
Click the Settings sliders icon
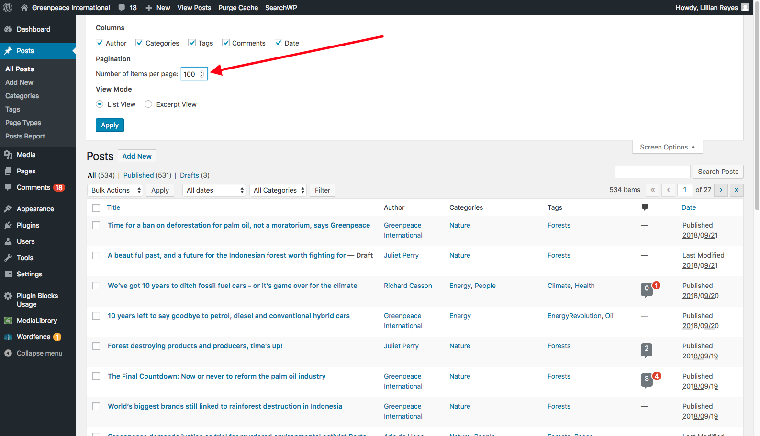click(x=8, y=274)
